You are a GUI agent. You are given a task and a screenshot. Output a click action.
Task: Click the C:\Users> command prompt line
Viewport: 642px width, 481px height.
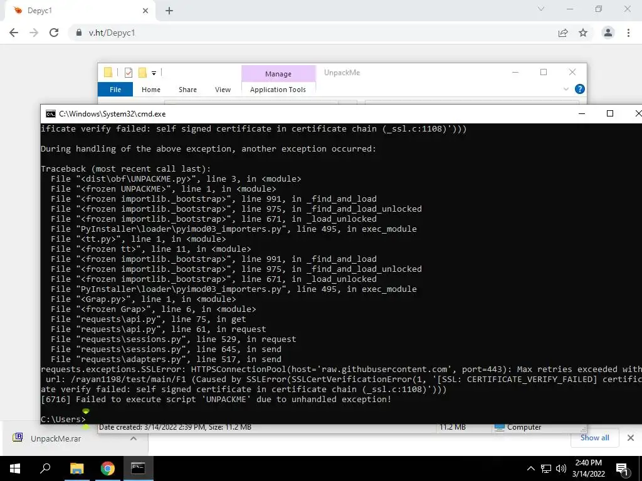point(63,419)
